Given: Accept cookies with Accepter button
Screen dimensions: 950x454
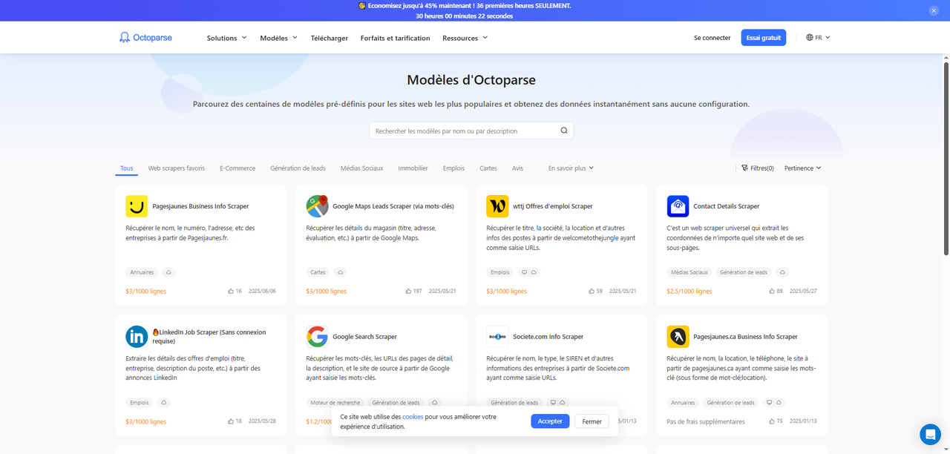Looking at the screenshot, I should pos(550,421).
